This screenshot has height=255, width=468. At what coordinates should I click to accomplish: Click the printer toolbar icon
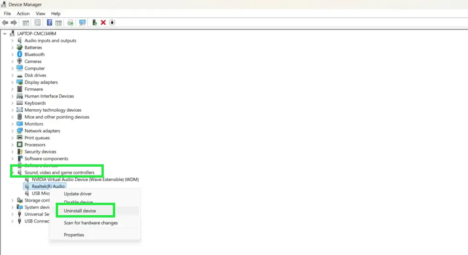tap(70, 23)
